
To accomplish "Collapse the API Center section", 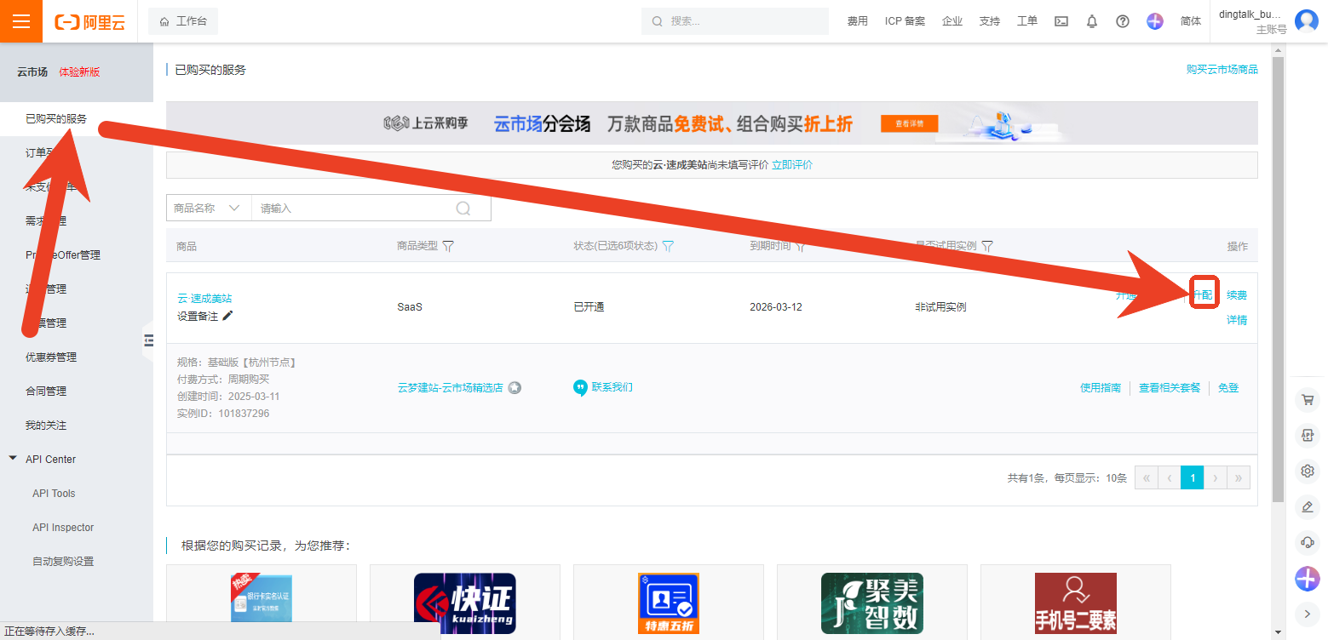I will tap(13, 459).
